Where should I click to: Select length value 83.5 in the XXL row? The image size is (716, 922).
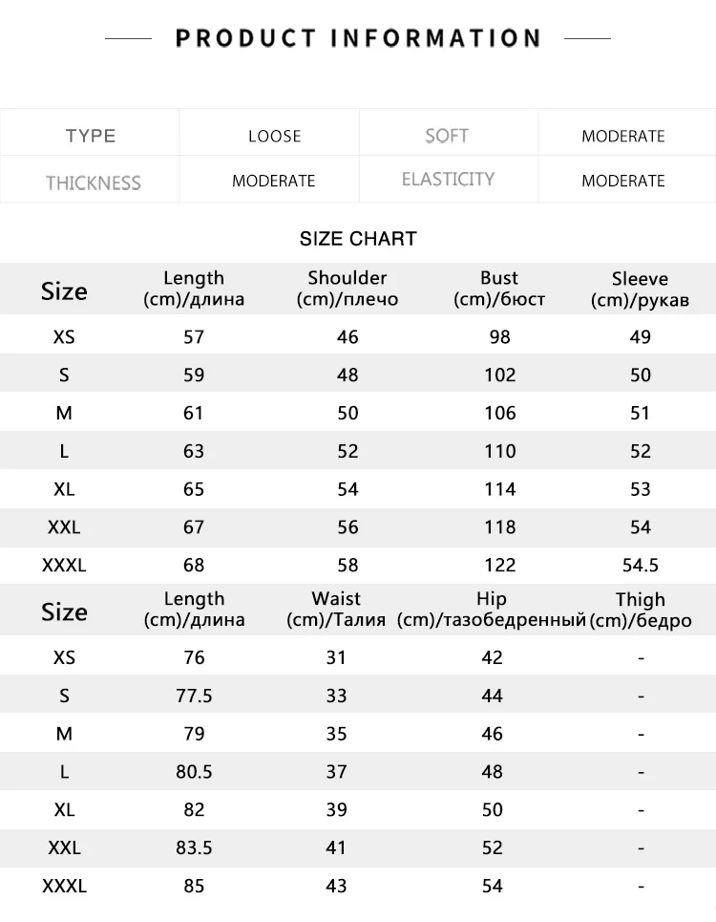(194, 847)
